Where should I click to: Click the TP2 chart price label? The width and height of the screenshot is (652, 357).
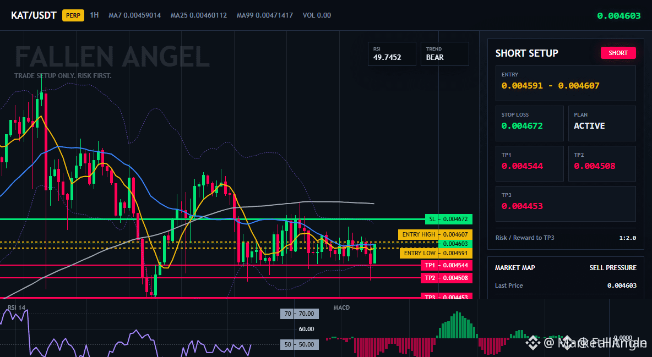coord(447,278)
